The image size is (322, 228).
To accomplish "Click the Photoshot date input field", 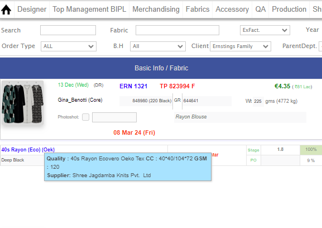I will coord(114,117).
